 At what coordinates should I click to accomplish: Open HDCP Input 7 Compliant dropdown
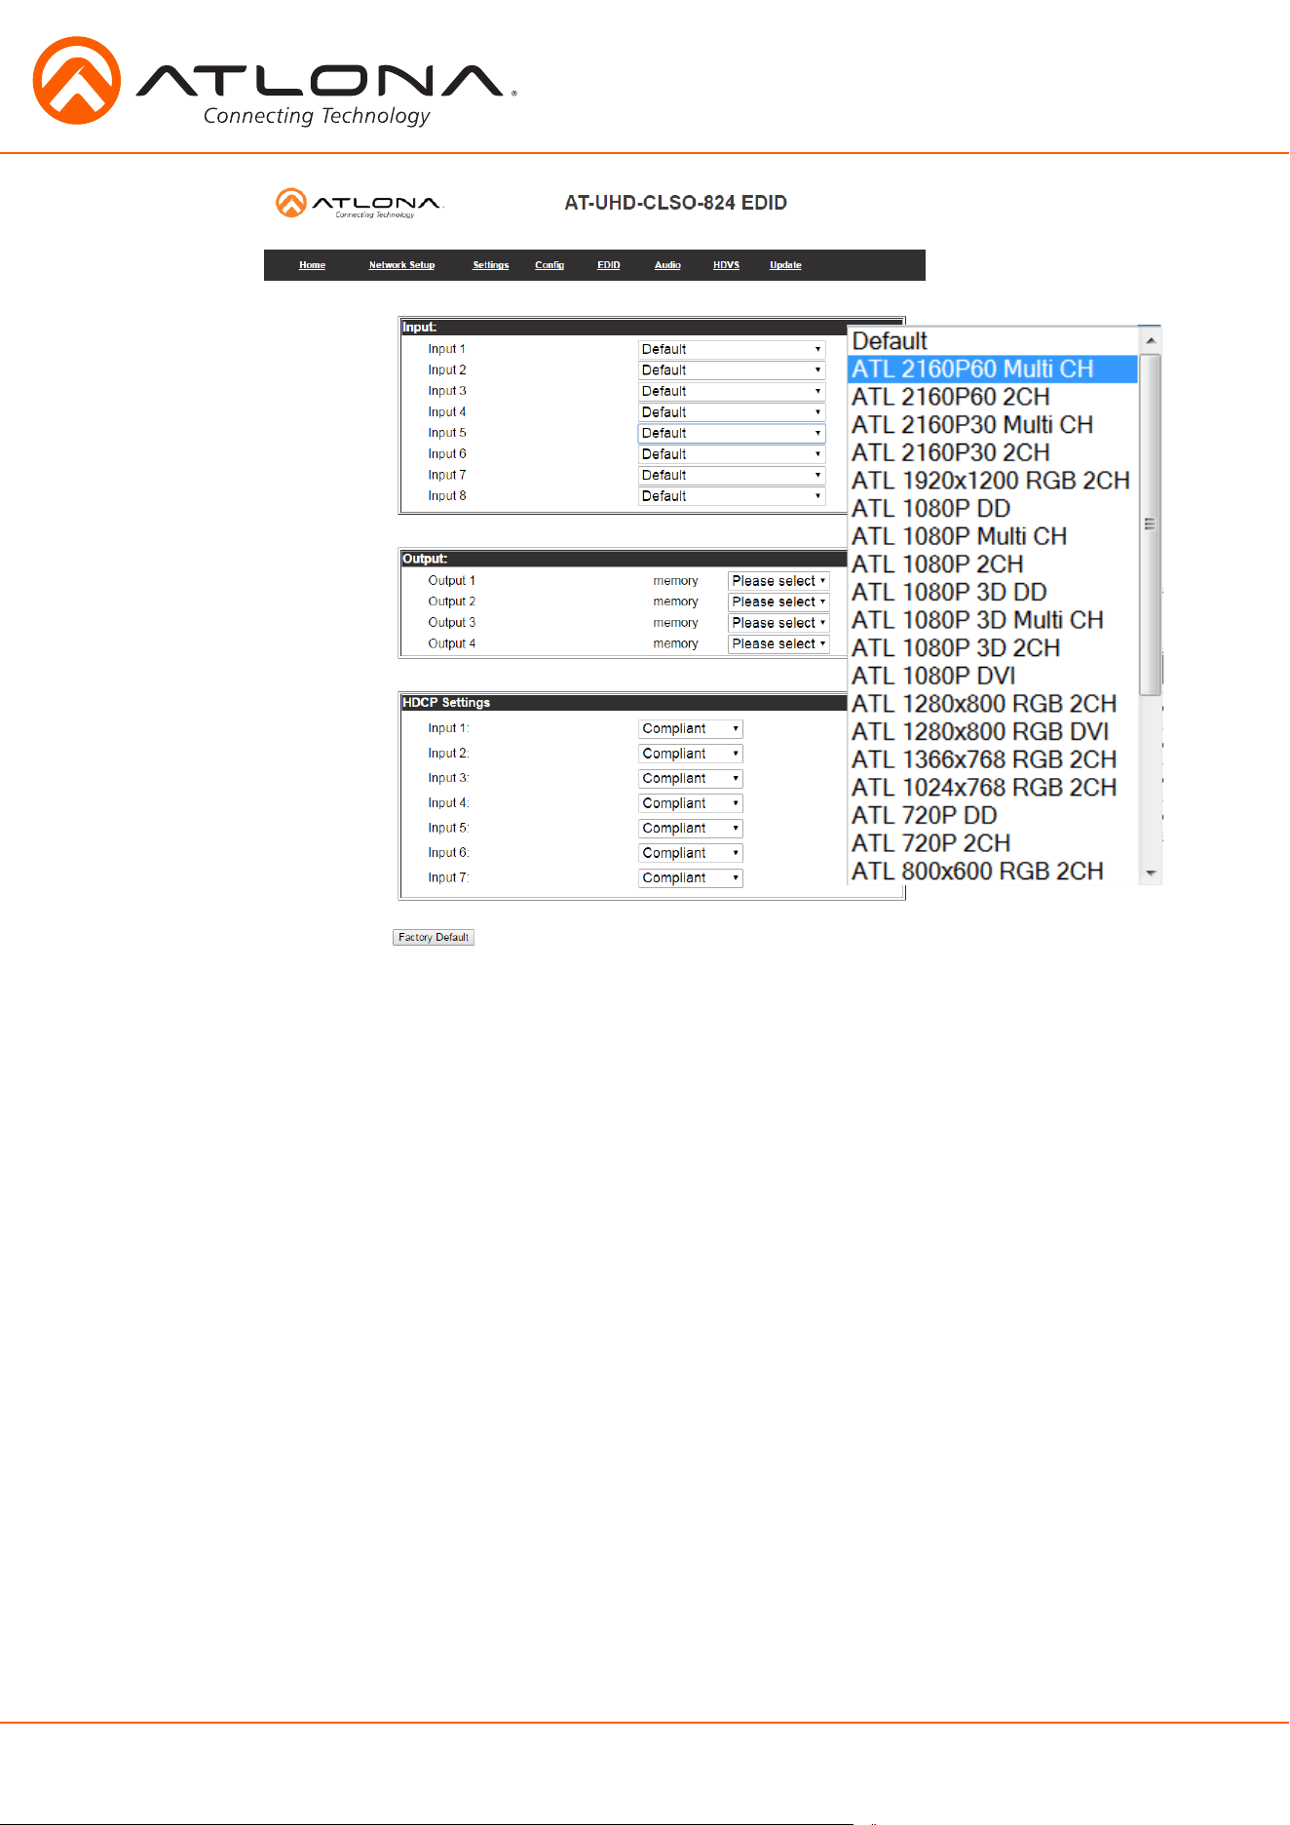click(691, 878)
